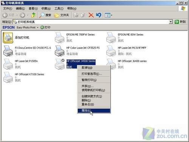The height and width of the screenshot is (142, 189).
Task: Open the Views dropdown arrow
Action: 112,15
